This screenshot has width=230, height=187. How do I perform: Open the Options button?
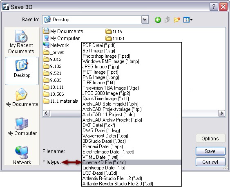tap(210, 138)
